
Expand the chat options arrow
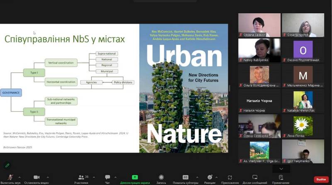click(x=115, y=177)
